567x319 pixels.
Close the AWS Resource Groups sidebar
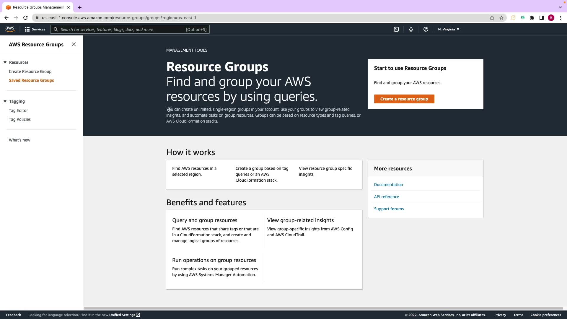pyautogui.click(x=74, y=44)
